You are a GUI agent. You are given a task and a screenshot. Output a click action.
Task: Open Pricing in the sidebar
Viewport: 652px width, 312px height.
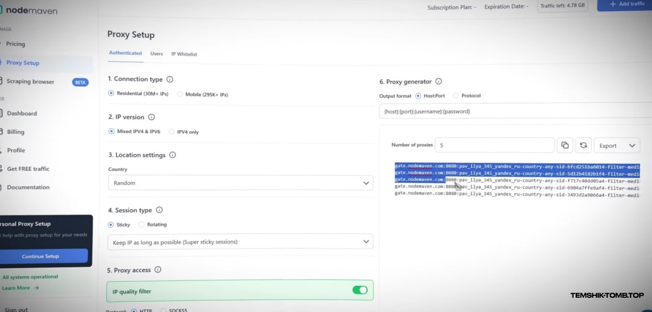tap(15, 44)
